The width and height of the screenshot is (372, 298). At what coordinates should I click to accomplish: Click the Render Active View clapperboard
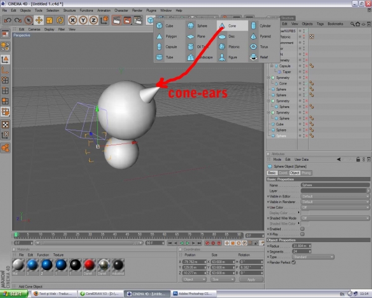tap(117, 20)
